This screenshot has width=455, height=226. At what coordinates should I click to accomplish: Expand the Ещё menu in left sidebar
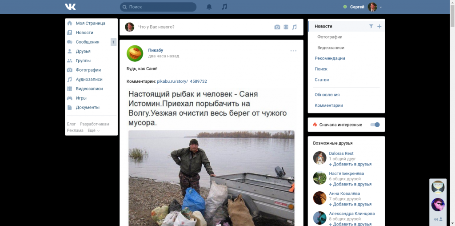pos(93,130)
